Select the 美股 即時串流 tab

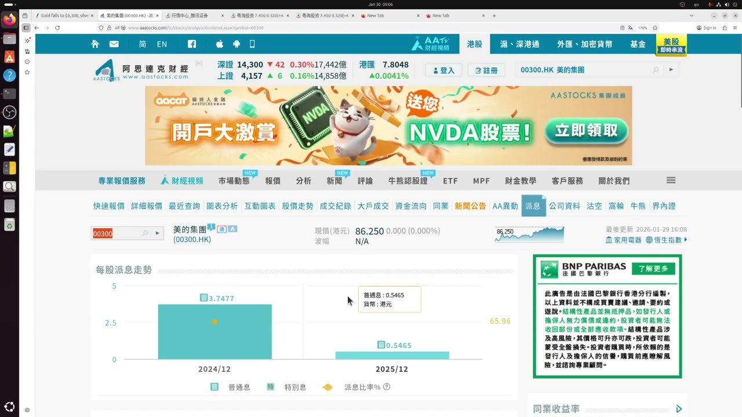671,45
